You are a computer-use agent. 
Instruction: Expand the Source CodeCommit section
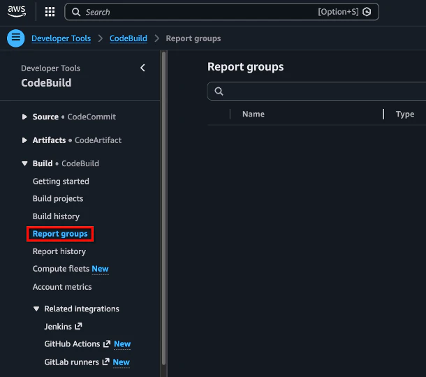(24, 117)
